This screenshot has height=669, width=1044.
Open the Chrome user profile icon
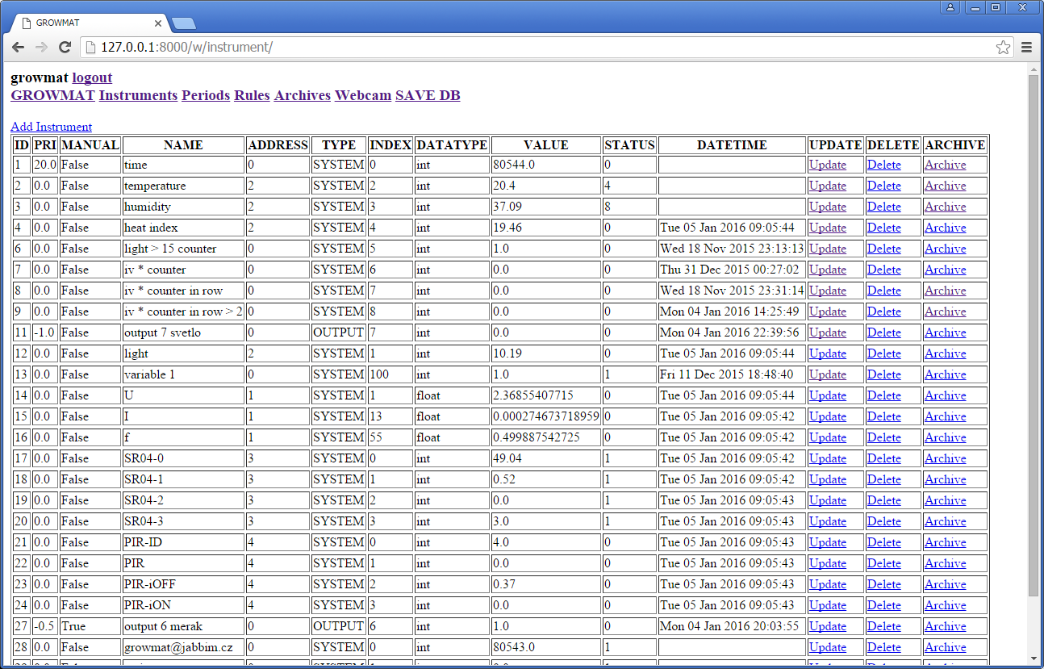[x=950, y=7]
